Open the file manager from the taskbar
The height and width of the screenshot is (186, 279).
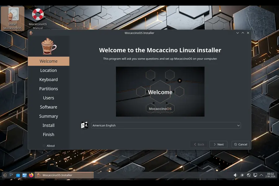(24, 175)
